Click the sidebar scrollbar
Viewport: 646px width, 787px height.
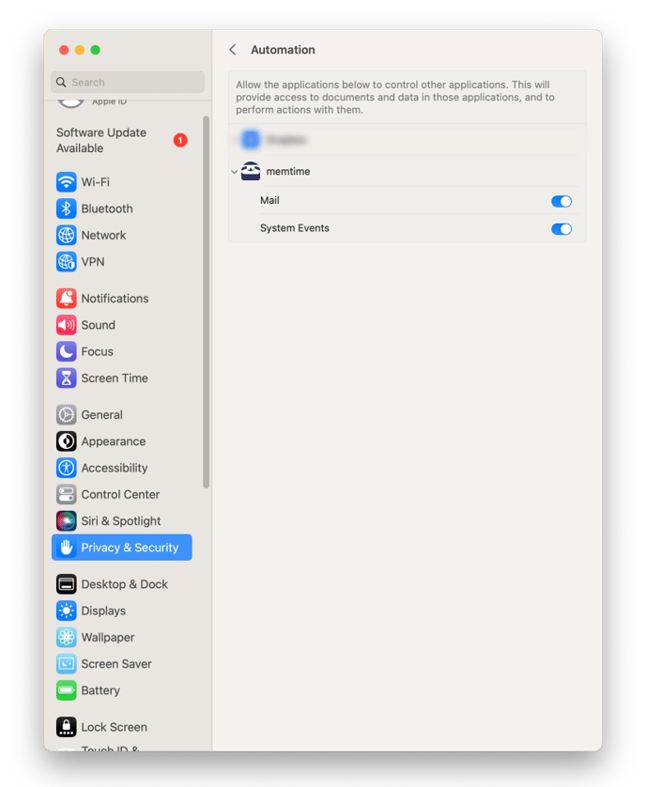pos(206,301)
